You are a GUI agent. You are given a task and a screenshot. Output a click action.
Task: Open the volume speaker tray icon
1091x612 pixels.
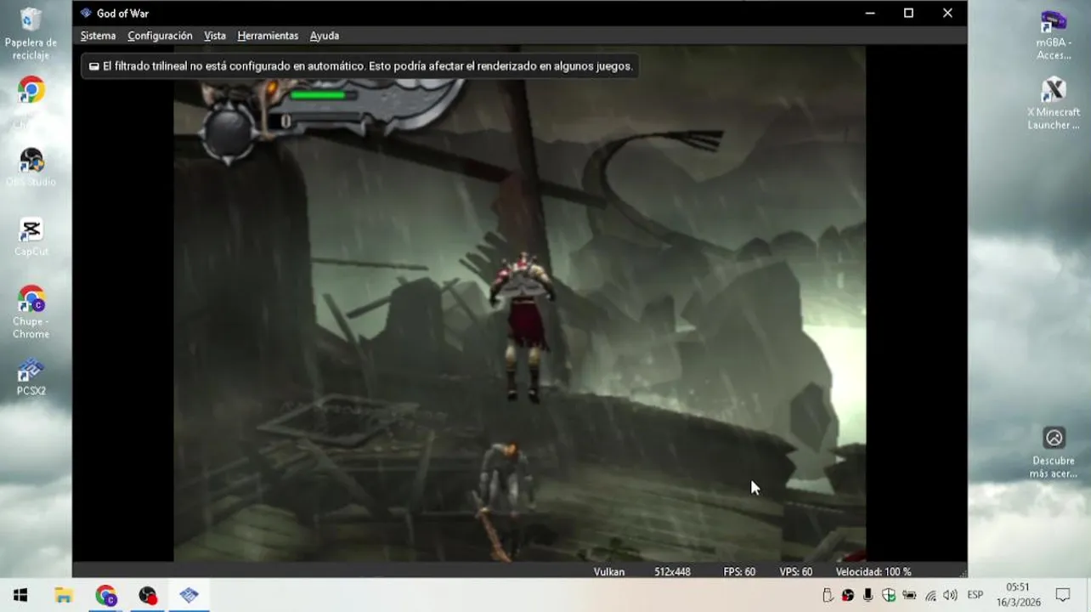coord(950,595)
